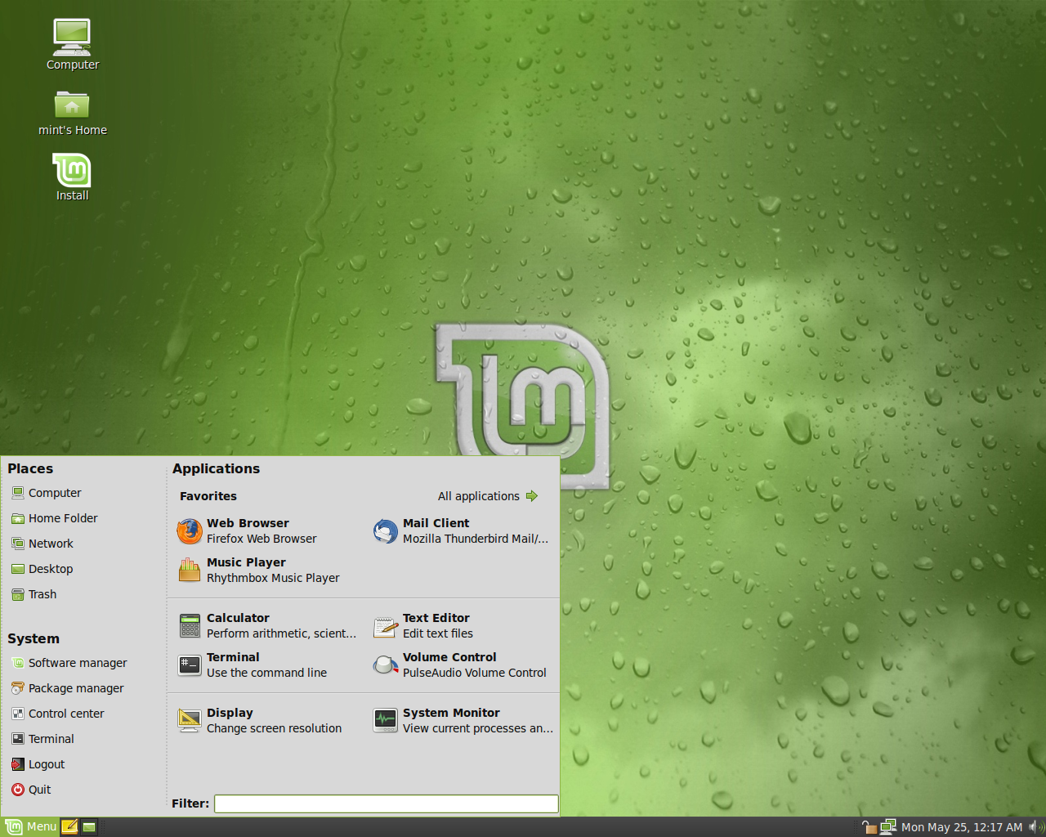Choose Logout from the System list

(38, 764)
